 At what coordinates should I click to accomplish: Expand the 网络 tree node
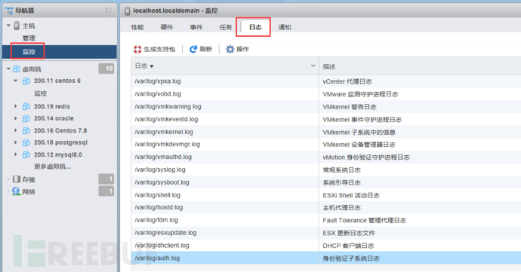click(8, 191)
